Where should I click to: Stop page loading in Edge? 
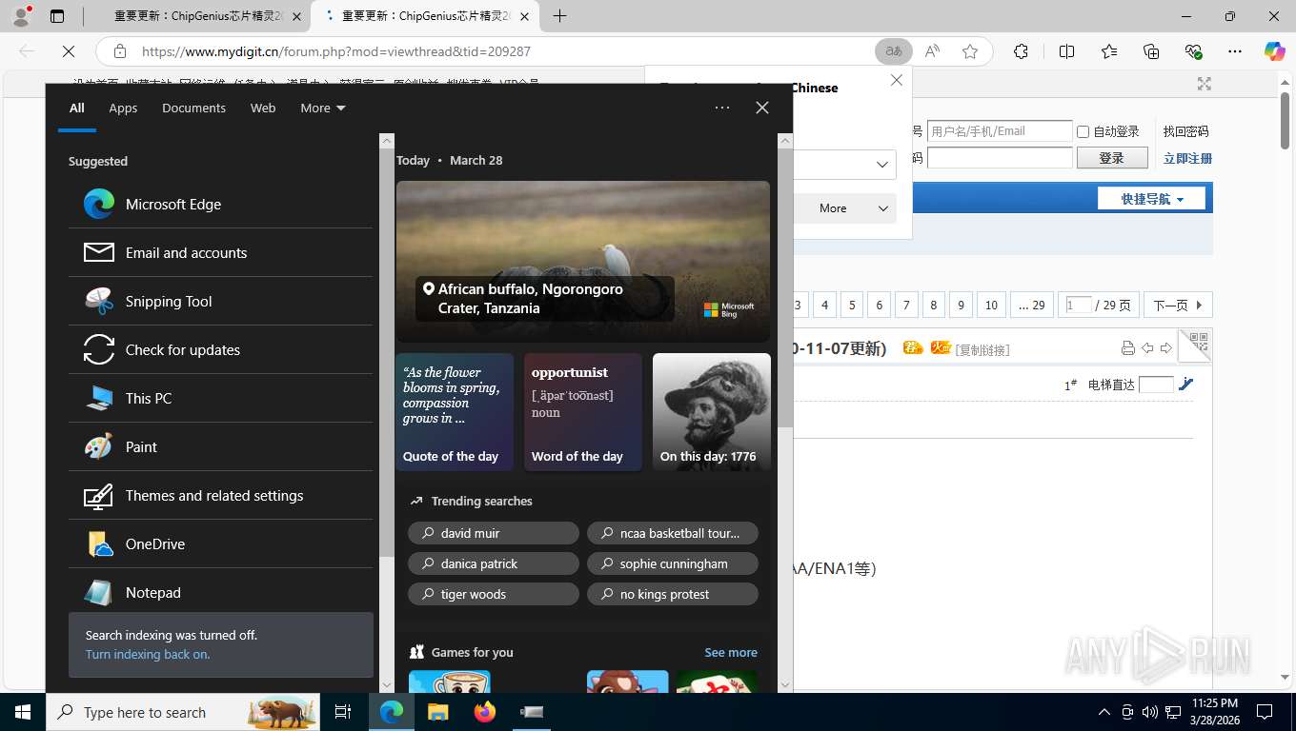tap(69, 51)
